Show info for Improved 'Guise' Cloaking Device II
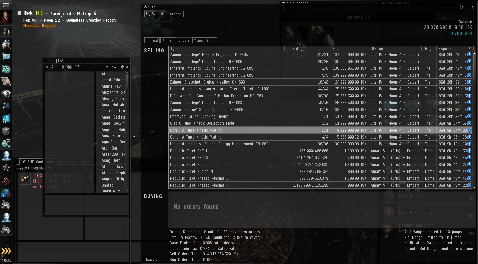The image size is (478, 264). coord(469,116)
